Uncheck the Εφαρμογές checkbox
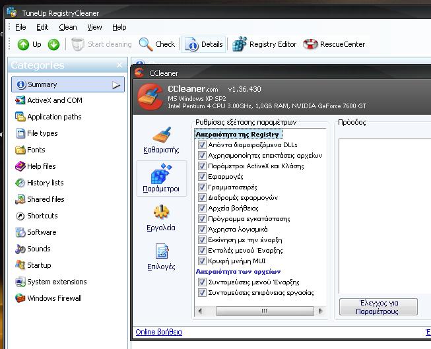The width and height of the screenshot is (431, 349). (x=202, y=176)
